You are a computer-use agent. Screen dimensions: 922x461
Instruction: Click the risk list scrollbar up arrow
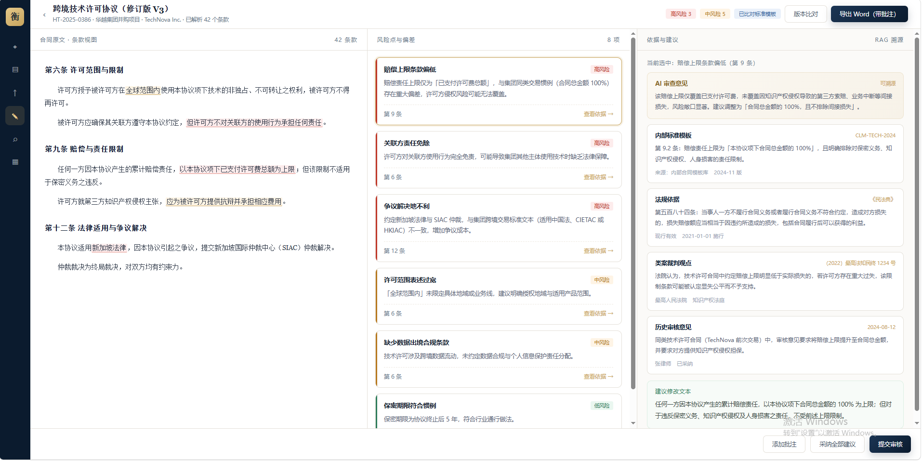633,34
